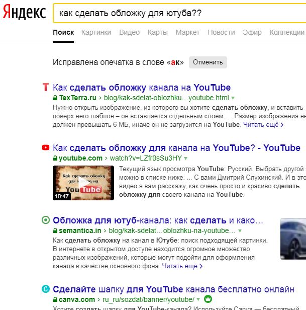Click the watch?v=LZfr0sSu3HY URL path
The image size is (306, 310).
tap(146, 158)
